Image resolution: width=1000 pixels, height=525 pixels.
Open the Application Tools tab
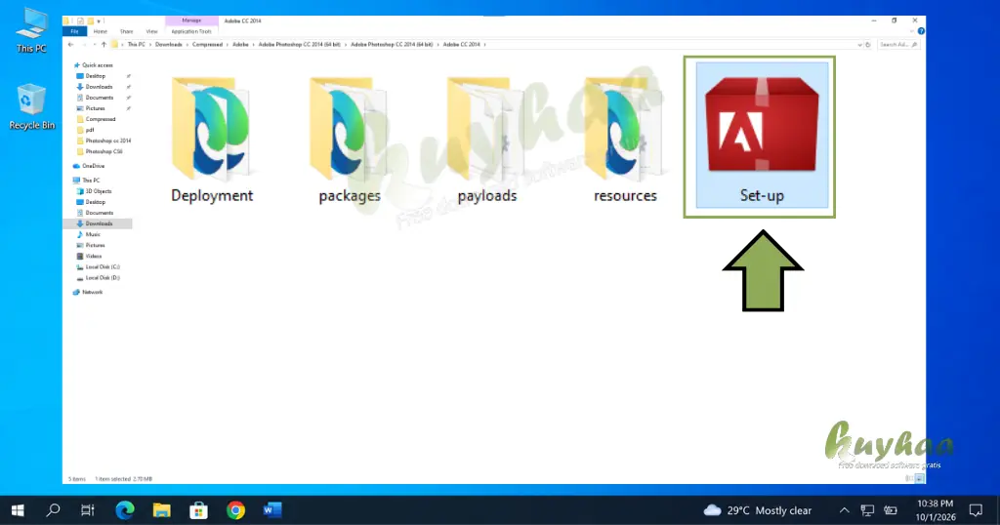[x=191, y=31]
